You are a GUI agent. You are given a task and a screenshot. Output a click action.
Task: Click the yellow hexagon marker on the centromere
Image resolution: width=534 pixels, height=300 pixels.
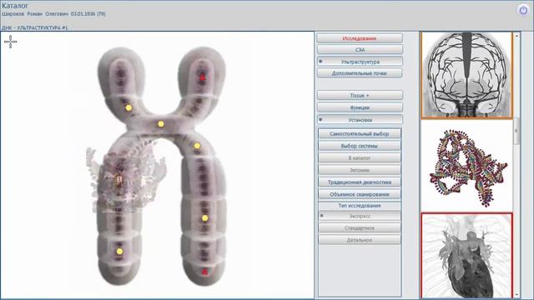[161, 124]
